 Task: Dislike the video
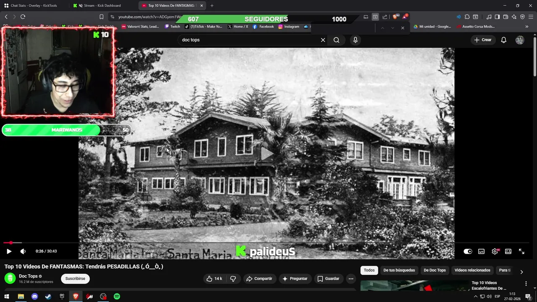[x=233, y=279]
